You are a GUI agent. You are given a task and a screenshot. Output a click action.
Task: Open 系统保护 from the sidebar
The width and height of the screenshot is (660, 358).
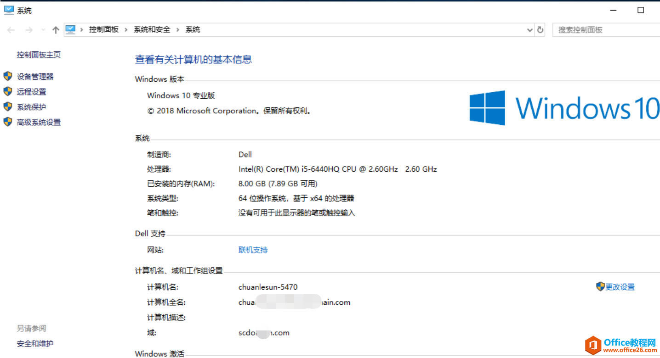pyautogui.click(x=32, y=107)
